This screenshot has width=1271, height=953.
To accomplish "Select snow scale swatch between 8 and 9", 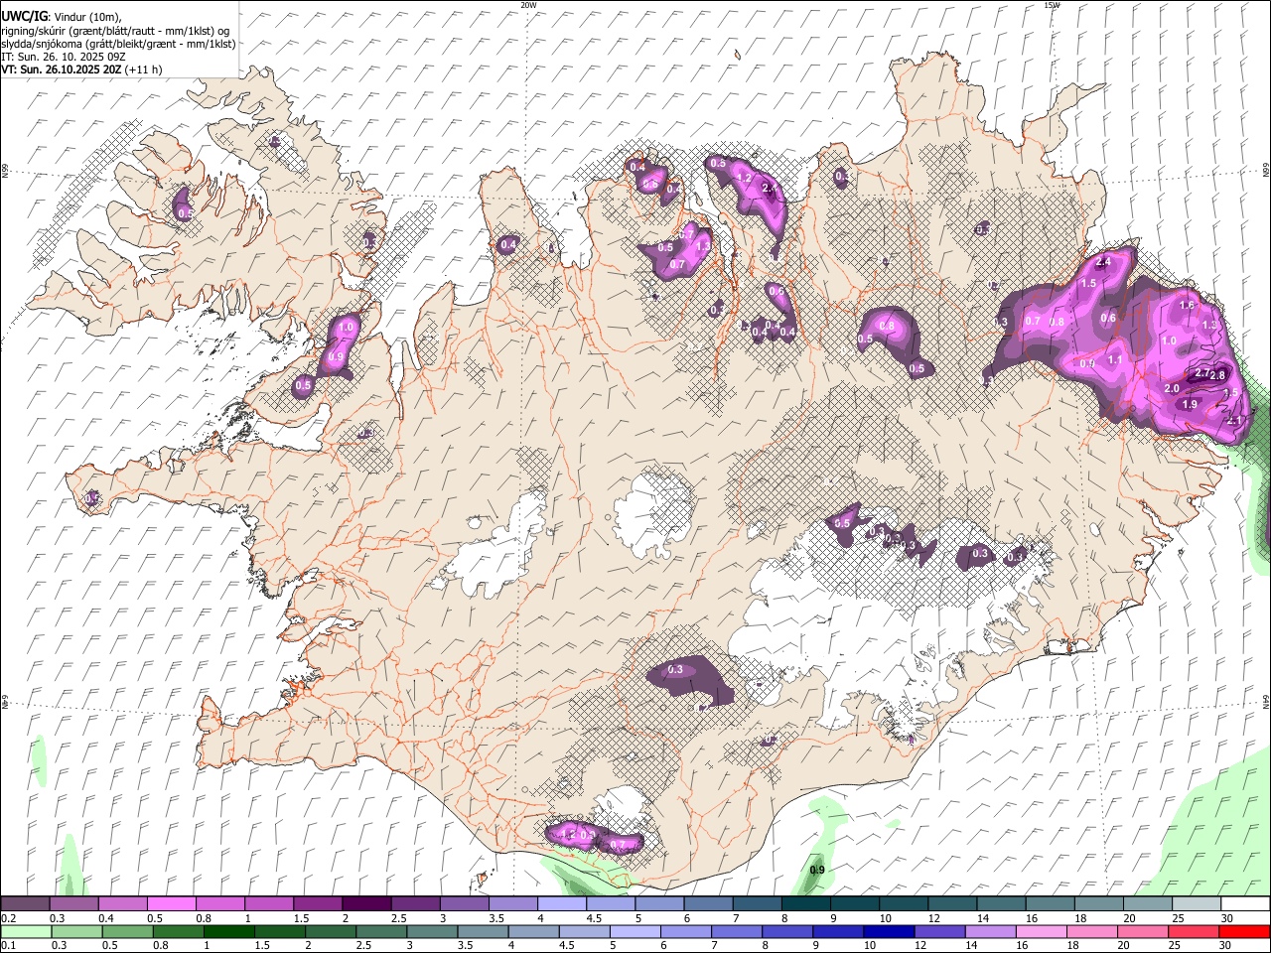I will click(805, 904).
